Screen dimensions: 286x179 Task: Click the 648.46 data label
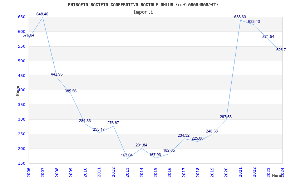[x=42, y=14]
